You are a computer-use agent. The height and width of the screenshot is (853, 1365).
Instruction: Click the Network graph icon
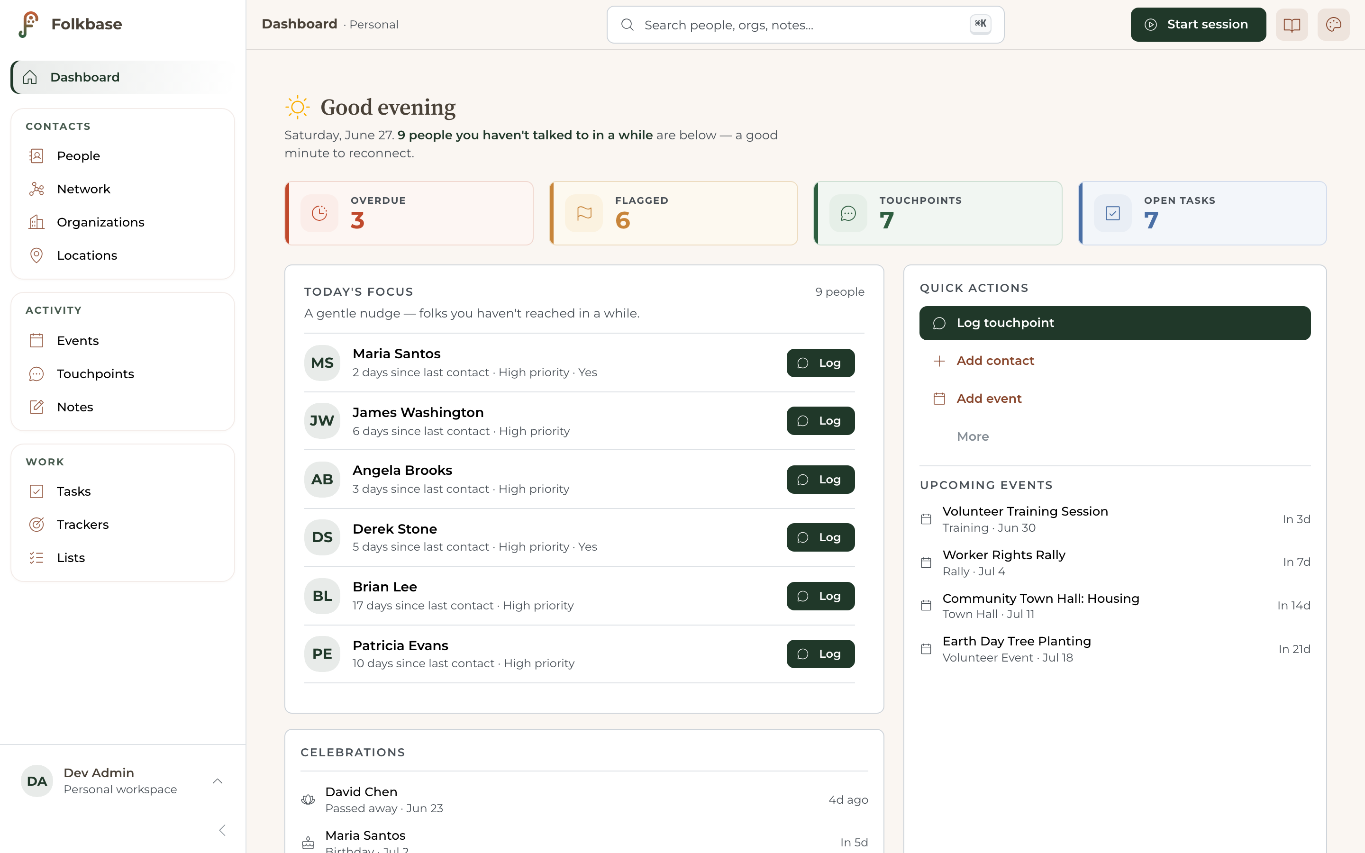[x=36, y=189]
